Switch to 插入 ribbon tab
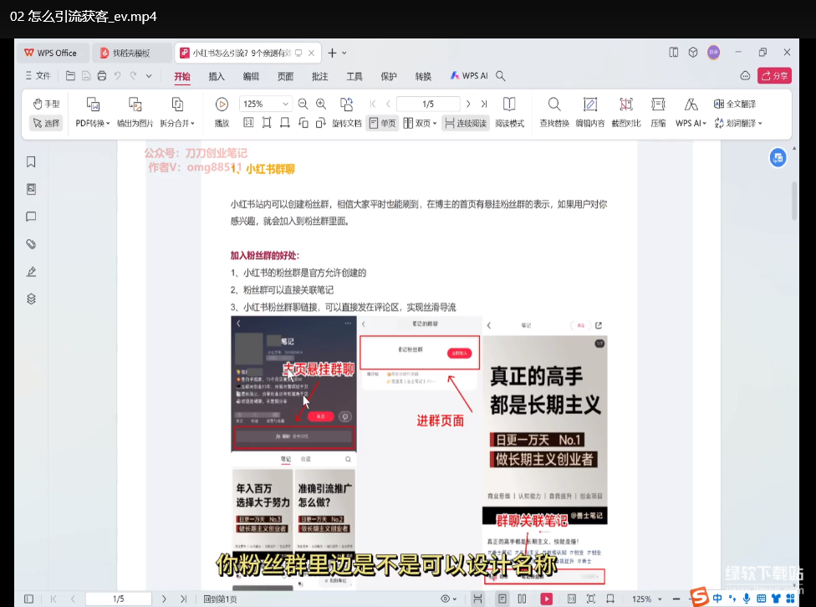Image resolution: width=816 pixels, height=607 pixels. 217,76
